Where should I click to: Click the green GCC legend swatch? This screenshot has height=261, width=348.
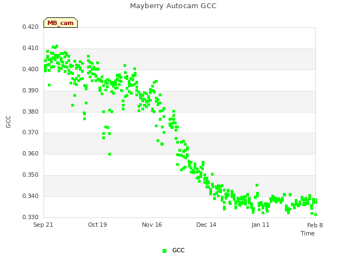point(164,251)
